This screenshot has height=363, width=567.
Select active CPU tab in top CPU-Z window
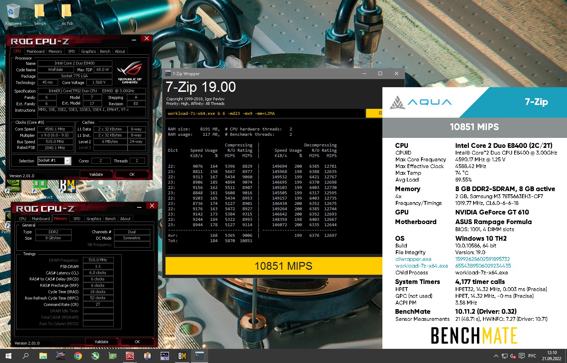pyautogui.click(x=17, y=51)
